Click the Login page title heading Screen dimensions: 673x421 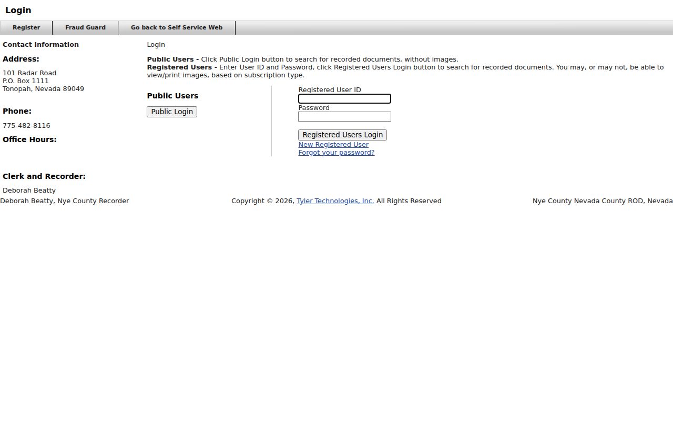18,10
